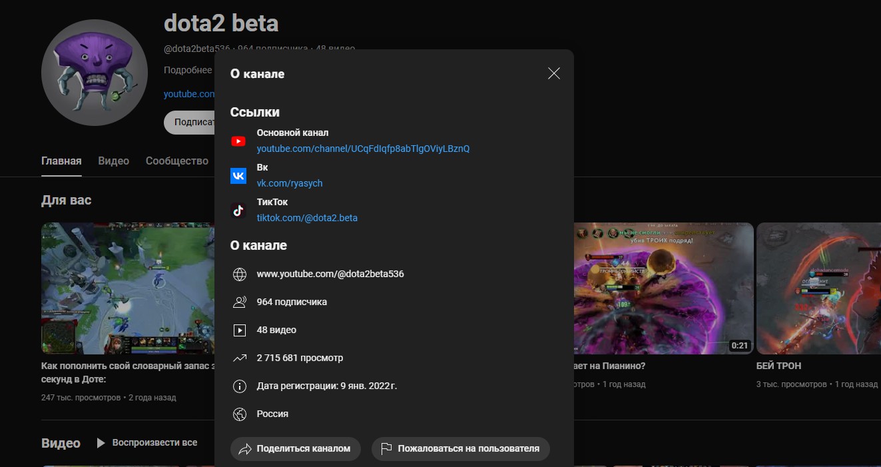
Task: Open the tiktok.com/@dota2.beta link
Action: [x=307, y=218]
